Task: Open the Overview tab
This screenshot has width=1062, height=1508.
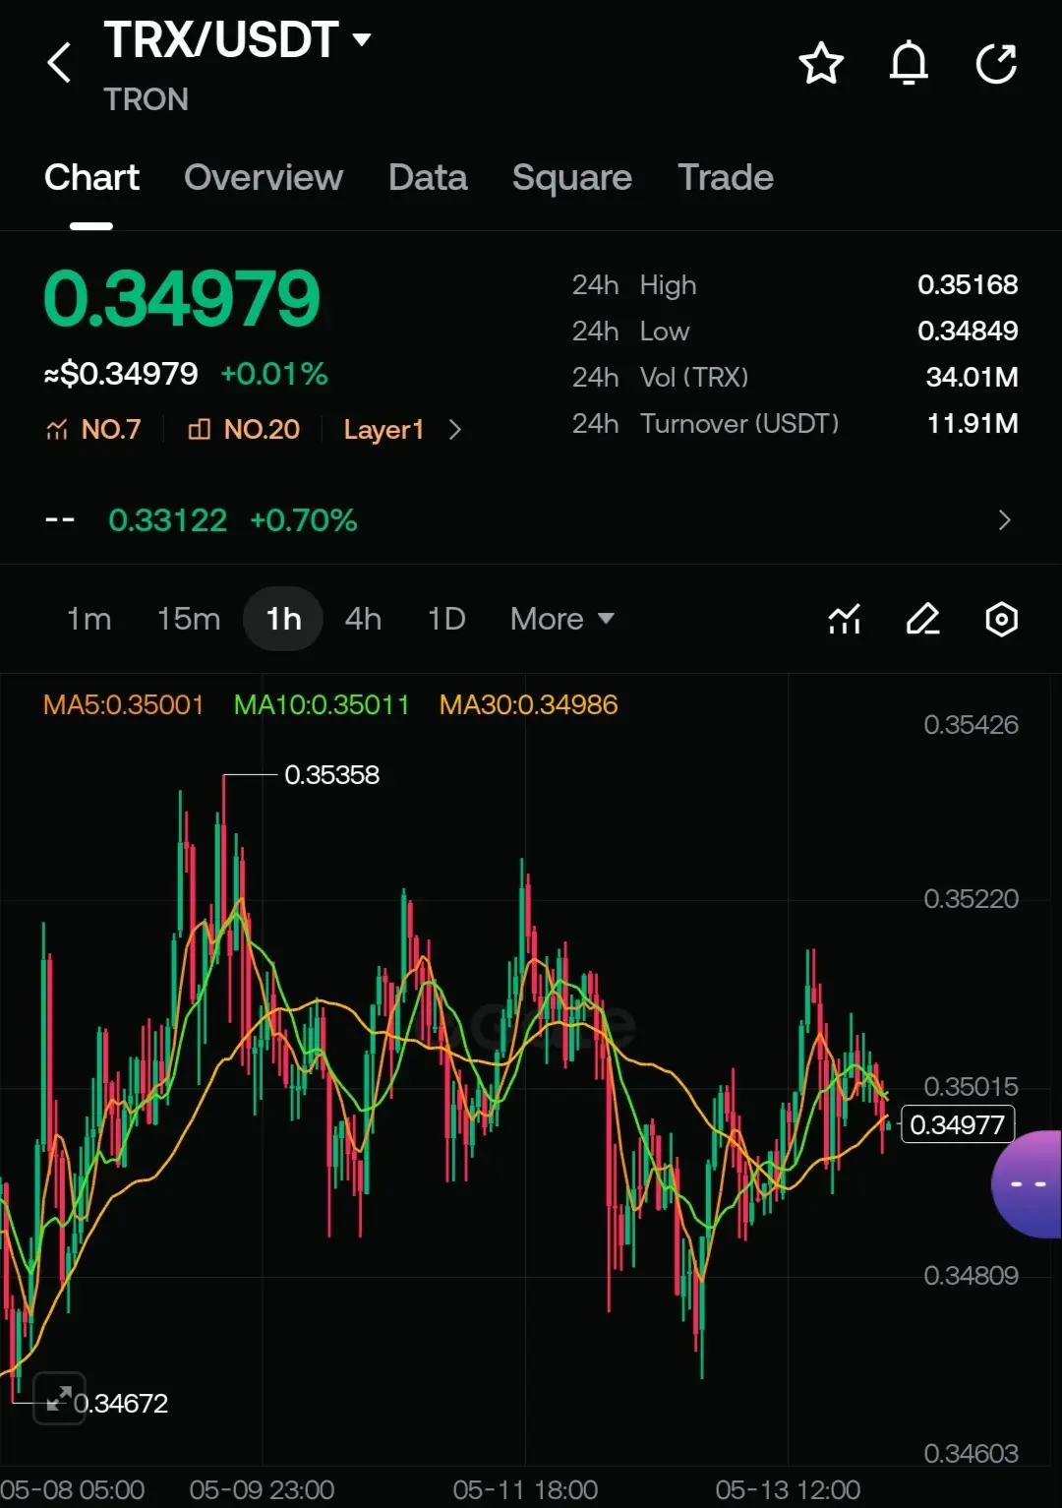Action: pyautogui.click(x=264, y=177)
